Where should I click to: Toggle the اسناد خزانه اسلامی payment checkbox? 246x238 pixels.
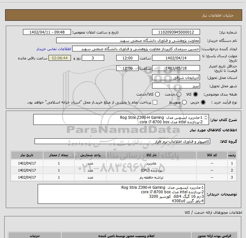coord(155,103)
